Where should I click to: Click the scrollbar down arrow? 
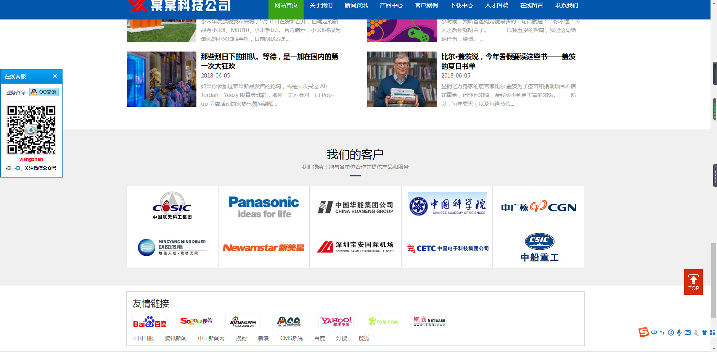[x=714, y=349]
